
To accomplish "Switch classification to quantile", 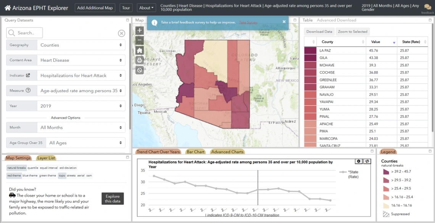I will (x=33, y=168).
